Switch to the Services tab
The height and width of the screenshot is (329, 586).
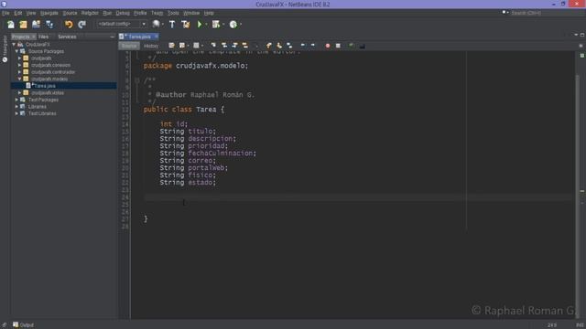(67, 37)
